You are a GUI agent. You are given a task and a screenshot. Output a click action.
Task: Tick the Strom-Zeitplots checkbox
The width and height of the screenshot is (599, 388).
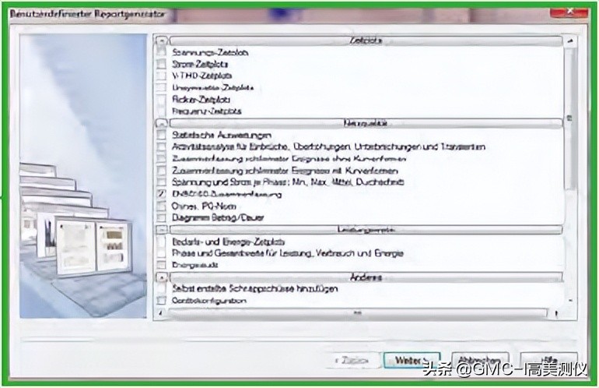tap(162, 64)
